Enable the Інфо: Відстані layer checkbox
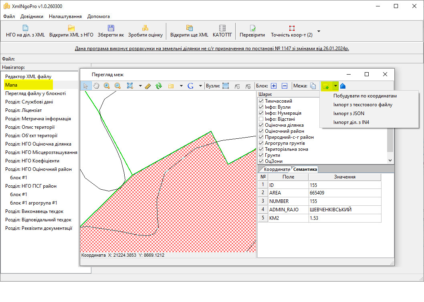 coord(261,119)
